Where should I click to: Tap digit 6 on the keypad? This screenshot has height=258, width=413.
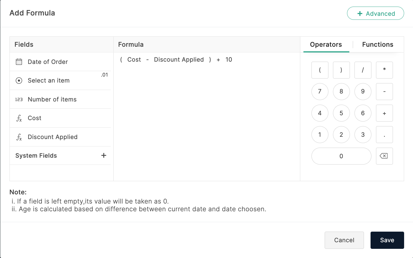coord(363,113)
